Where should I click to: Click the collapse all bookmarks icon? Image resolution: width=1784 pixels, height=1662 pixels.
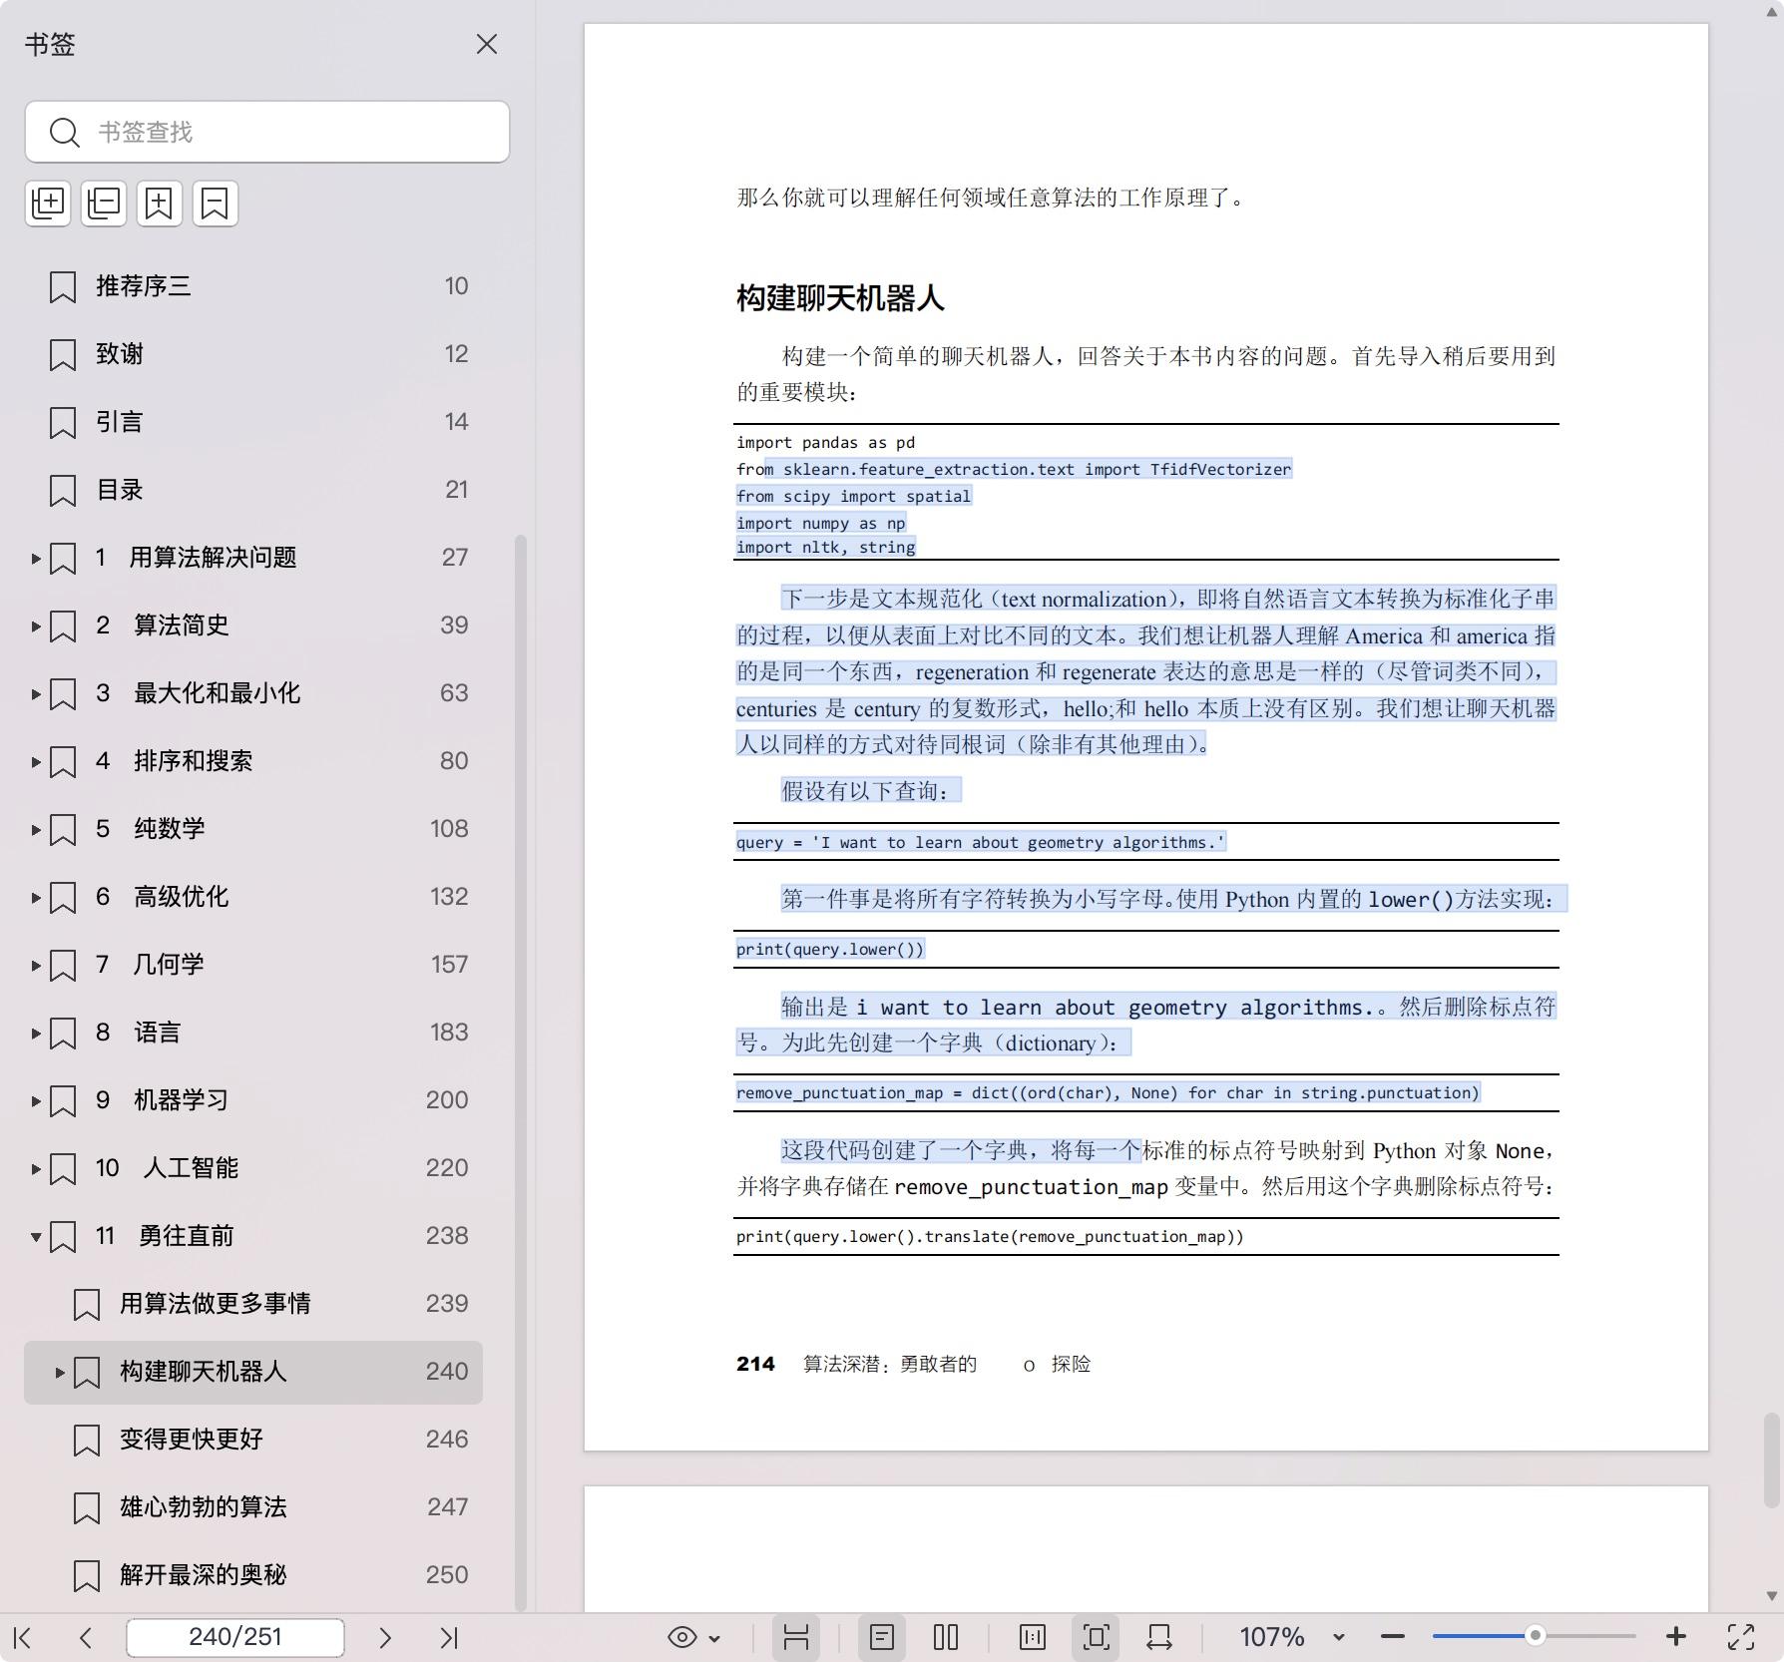[x=104, y=204]
